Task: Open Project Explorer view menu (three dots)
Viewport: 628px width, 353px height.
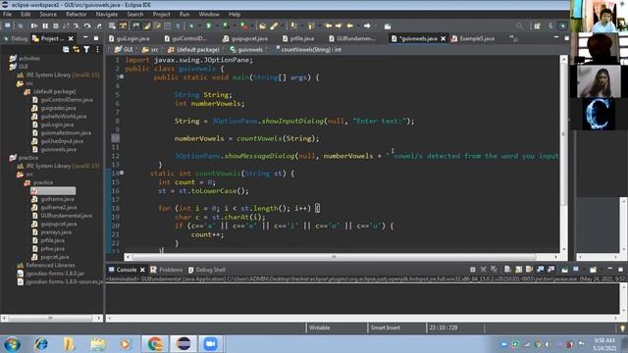Action: [x=97, y=50]
